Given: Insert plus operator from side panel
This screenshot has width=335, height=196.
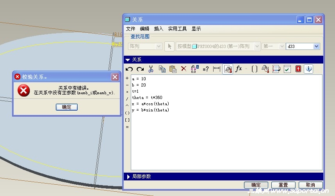Looking at the screenshot, I should pos(127,78).
